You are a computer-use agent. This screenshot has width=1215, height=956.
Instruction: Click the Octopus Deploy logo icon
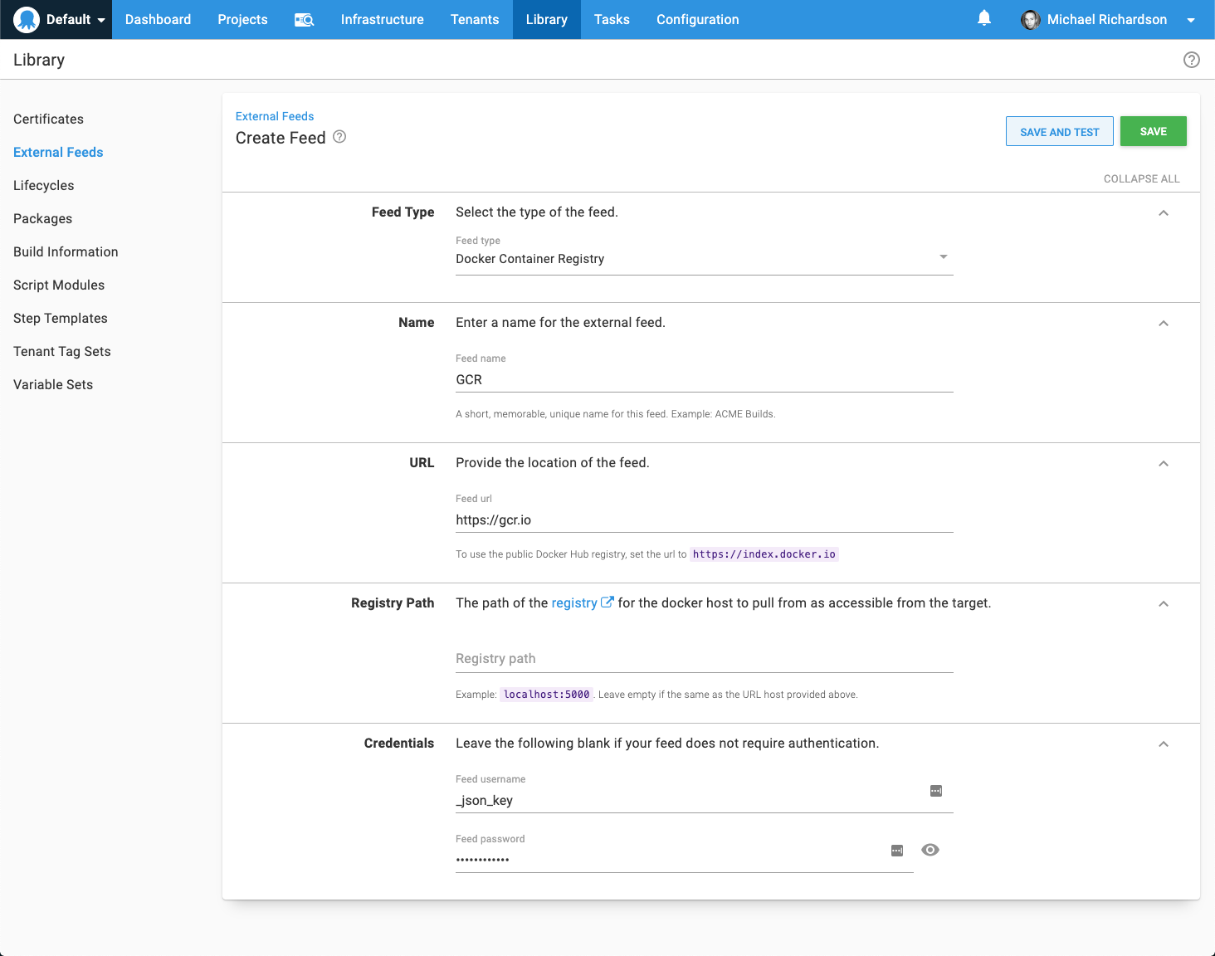[27, 19]
